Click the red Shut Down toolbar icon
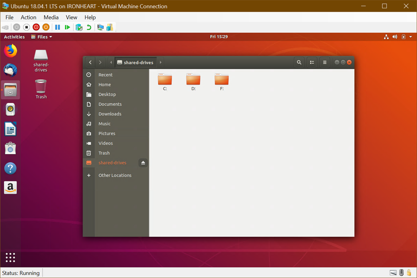This screenshot has width=417, height=278. coord(36,27)
